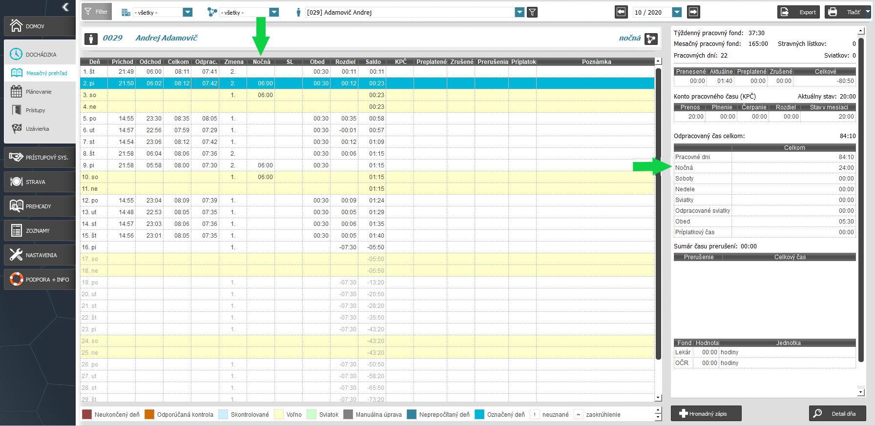Click the Saldo column header

[x=373, y=62]
